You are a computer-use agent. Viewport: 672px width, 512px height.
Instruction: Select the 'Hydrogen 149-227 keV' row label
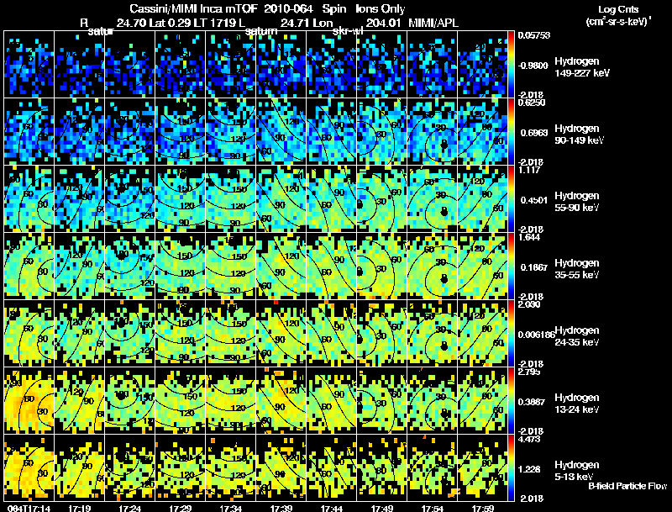pos(582,67)
